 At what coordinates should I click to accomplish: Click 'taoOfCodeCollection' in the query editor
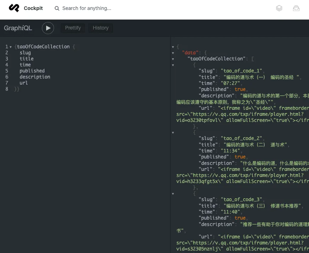43,47
